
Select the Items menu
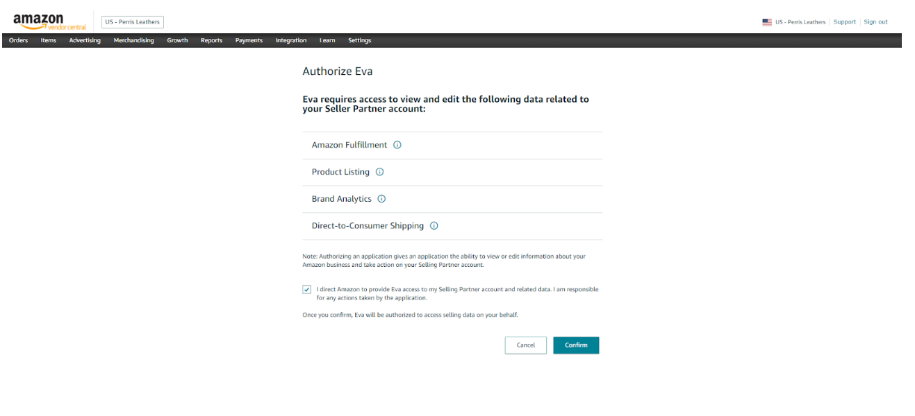pos(48,40)
